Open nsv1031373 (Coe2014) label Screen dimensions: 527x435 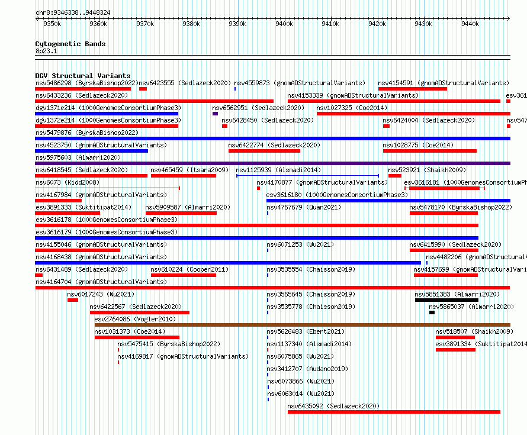pos(130,331)
